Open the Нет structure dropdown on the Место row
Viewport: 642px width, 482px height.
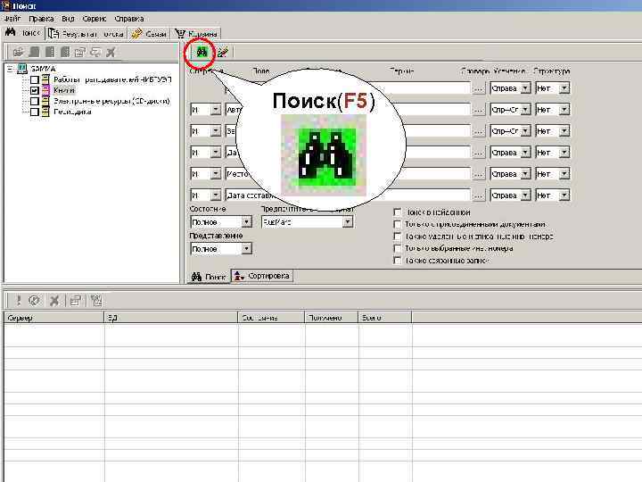(564, 174)
